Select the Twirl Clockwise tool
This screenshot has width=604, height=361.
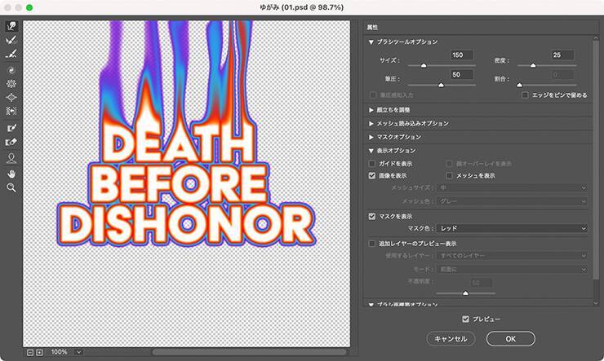click(x=11, y=70)
